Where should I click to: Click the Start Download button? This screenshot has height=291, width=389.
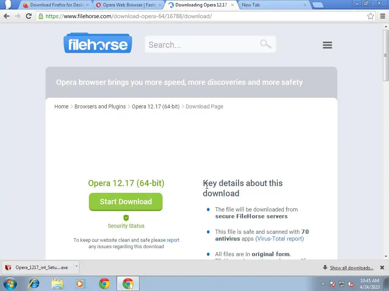[x=126, y=202]
